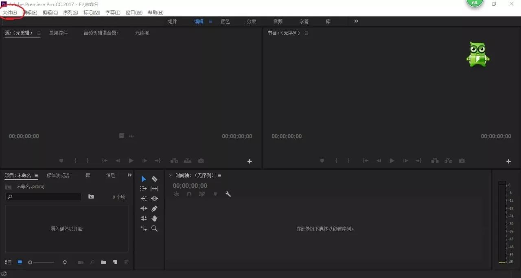
Task: Open the 剪辑(C) menu
Action: pos(50,13)
